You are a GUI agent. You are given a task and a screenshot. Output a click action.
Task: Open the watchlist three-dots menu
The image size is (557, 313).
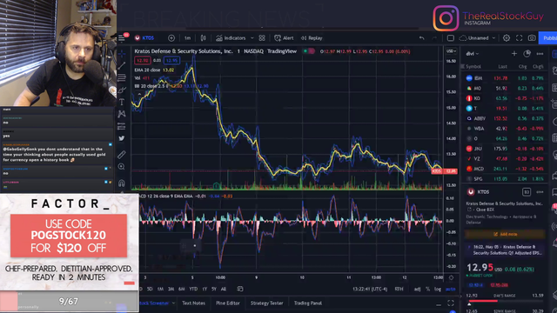coord(540,54)
